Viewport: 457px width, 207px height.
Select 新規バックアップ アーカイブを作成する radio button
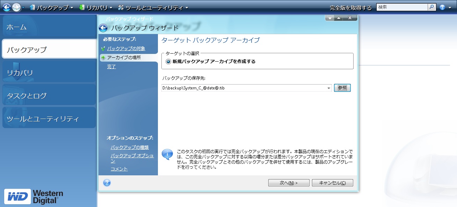tap(169, 61)
